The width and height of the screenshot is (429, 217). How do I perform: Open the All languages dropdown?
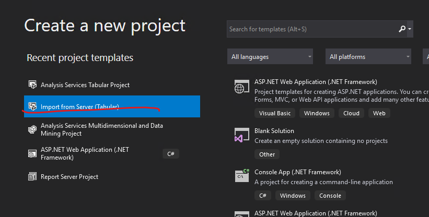pos(270,56)
